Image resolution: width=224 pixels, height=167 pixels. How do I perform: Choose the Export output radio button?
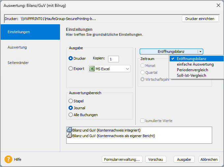[70, 69]
